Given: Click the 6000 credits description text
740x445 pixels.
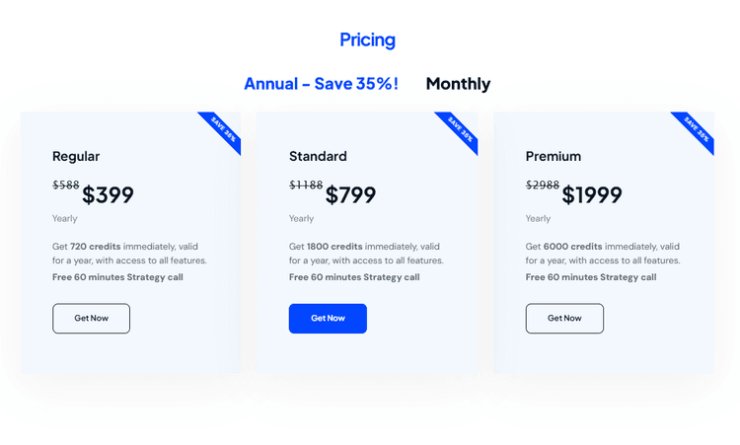Looking at the screenshot, I should (x=603, y=254).
